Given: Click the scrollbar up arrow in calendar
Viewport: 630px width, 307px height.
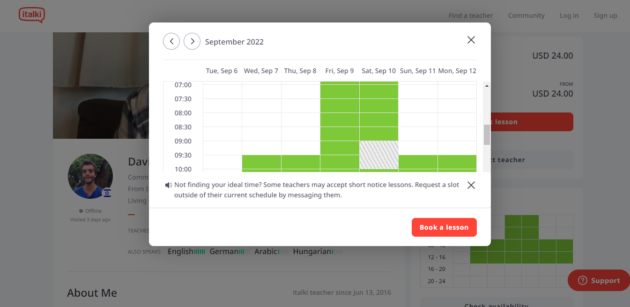Looking at the screenshot, I should pos(487,86).
